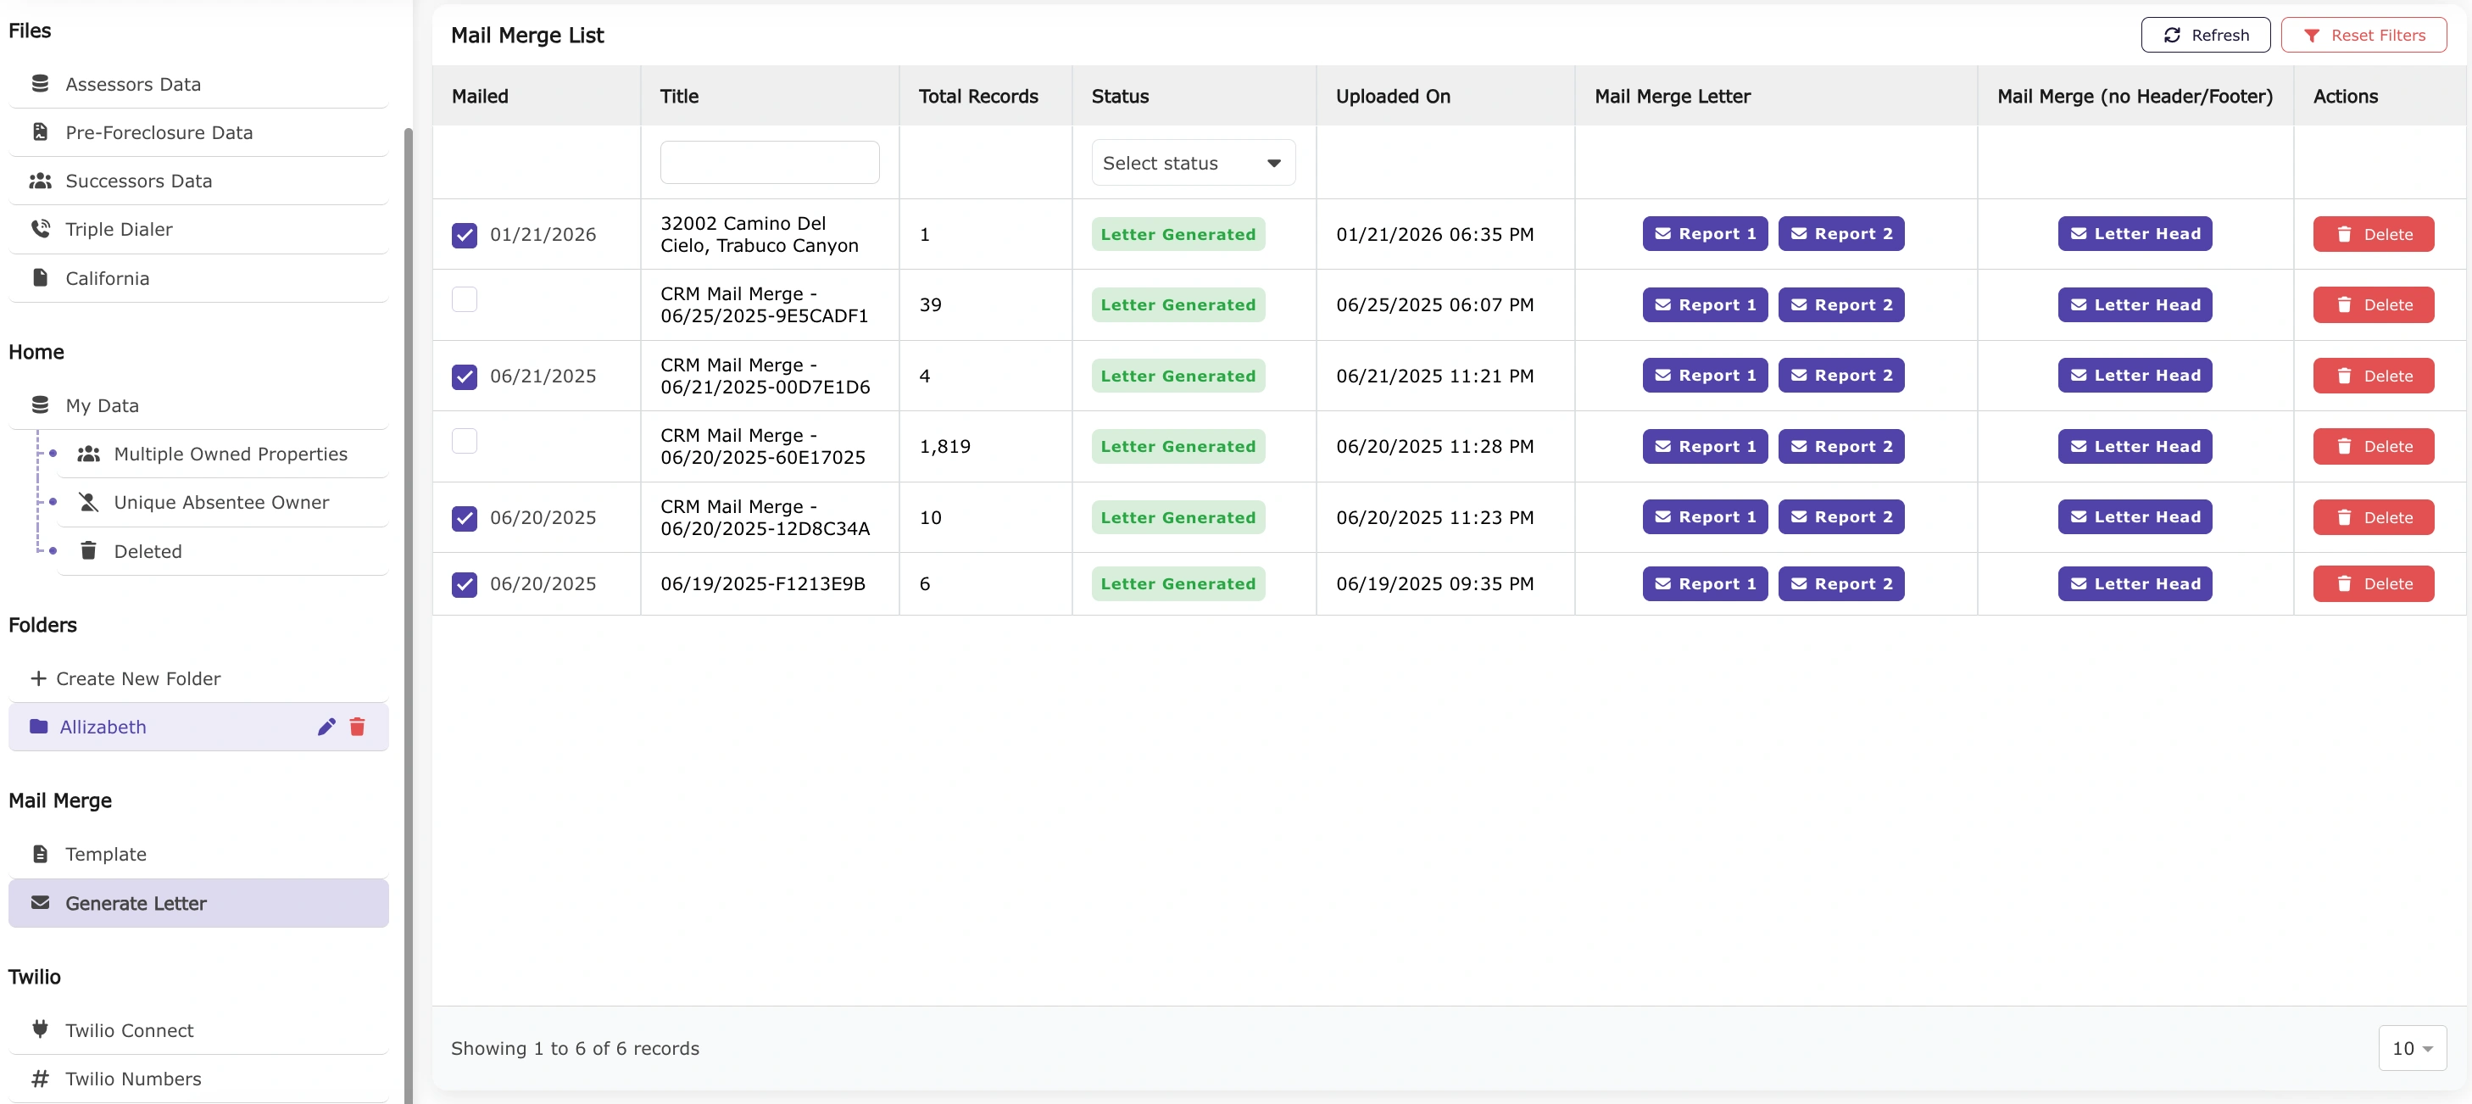Check mailed box for CRM Mail Merge 06/25/2025-9E5CADF1
The width and height of the screenshot is (2472, 1104).
click(465, 299)
